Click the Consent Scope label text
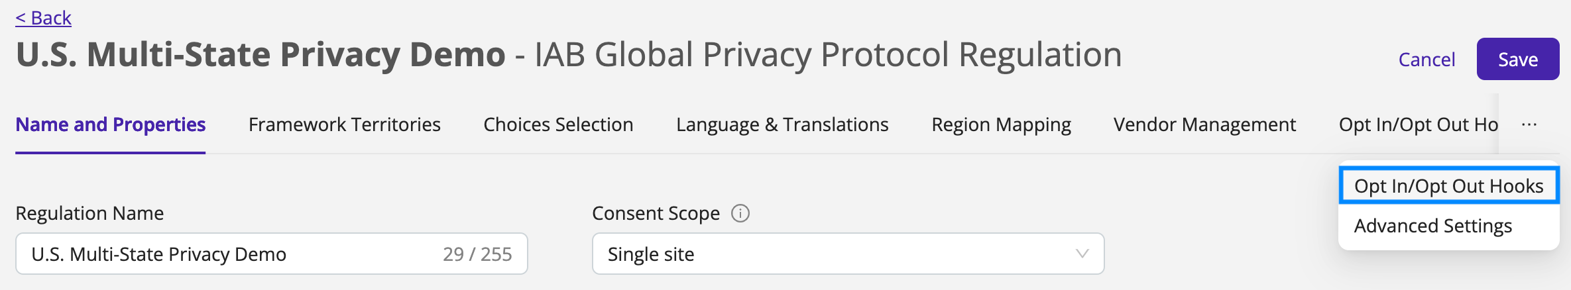 point(656,213)
